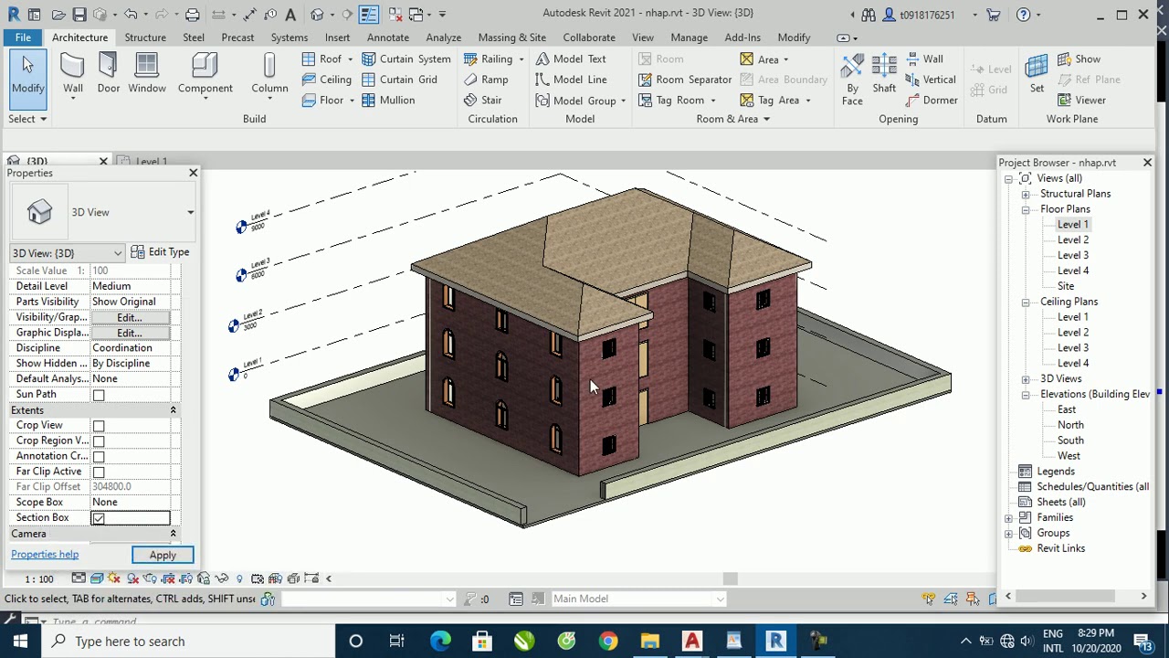
Task: Select the Ramp tool
Action: click(486, 80)
